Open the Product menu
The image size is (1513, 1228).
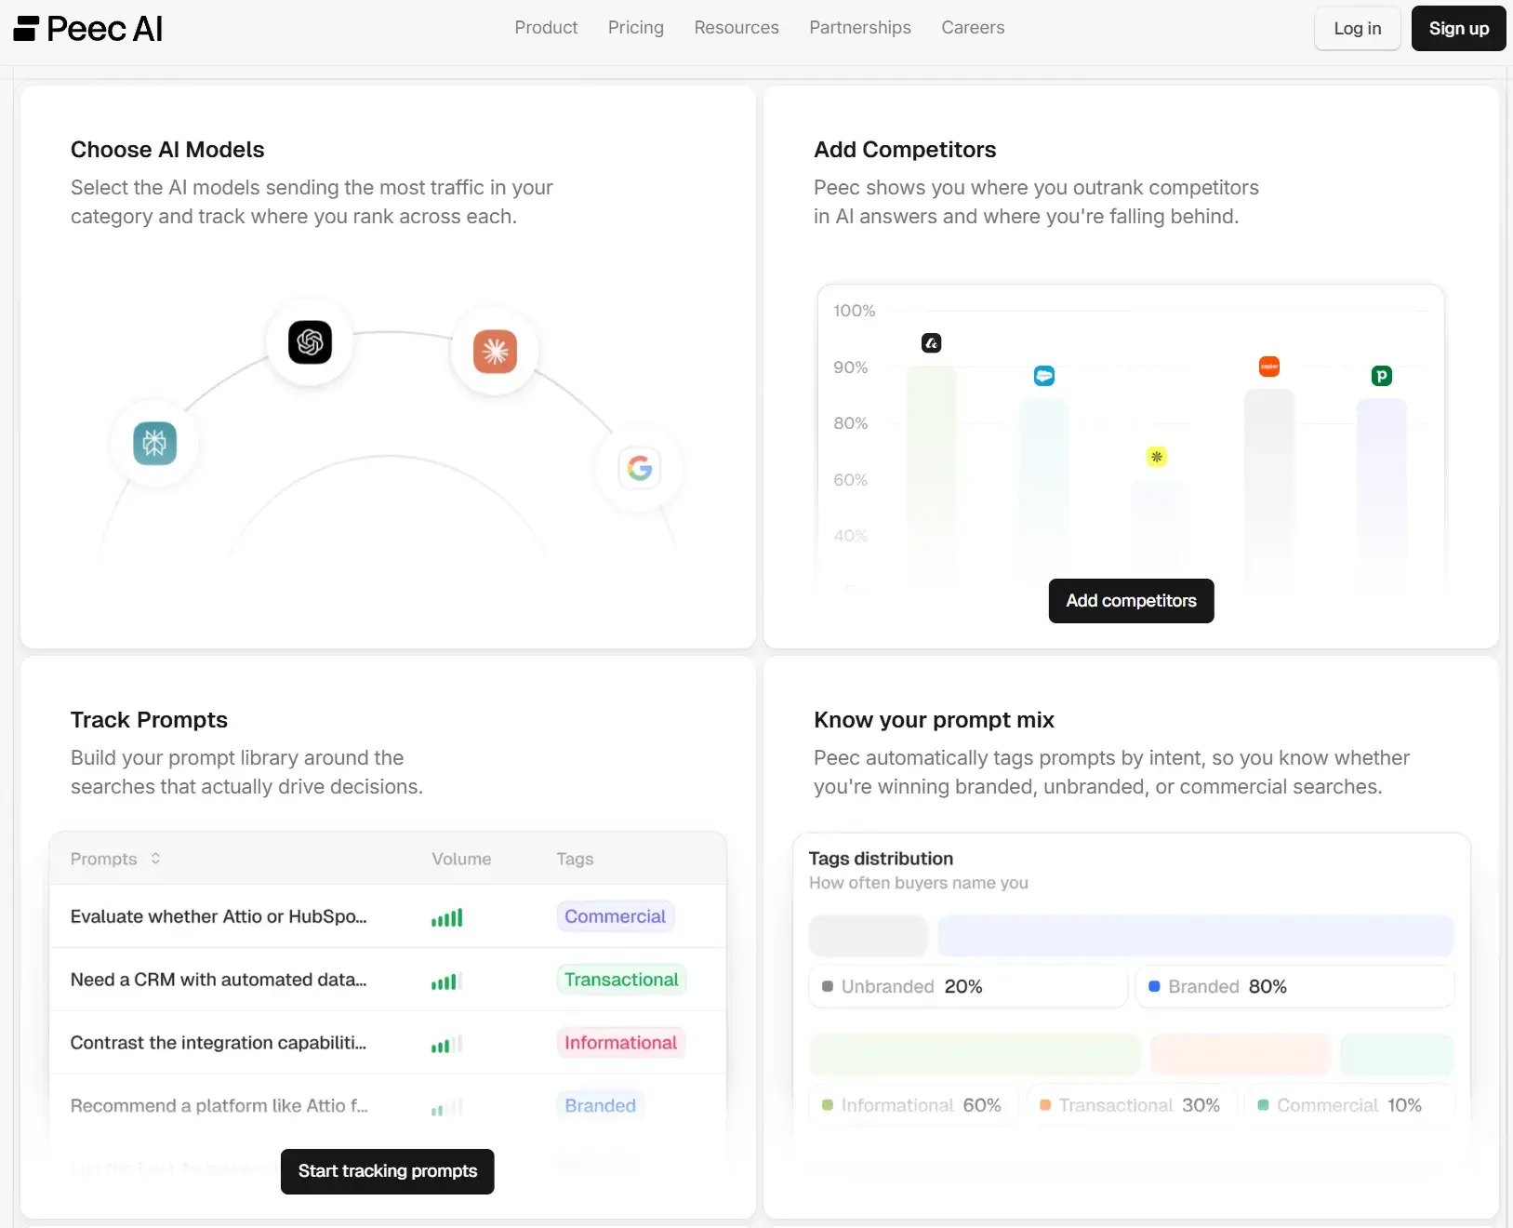tap(546, 28)
